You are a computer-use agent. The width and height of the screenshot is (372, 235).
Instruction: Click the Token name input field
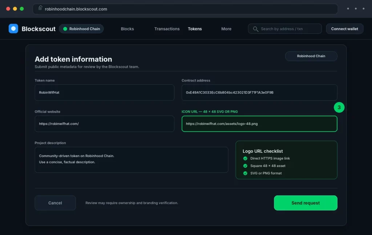click(x=104, y=92)
